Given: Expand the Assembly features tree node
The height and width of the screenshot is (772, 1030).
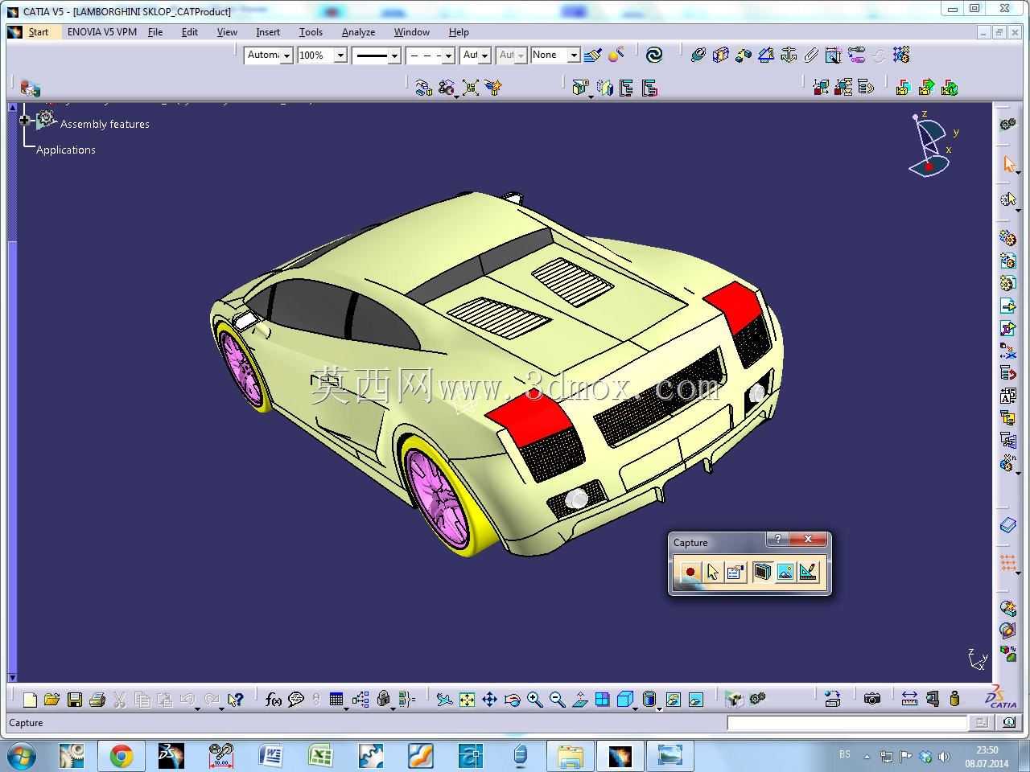Looking at the screenshot, I should tap(25, 121).
